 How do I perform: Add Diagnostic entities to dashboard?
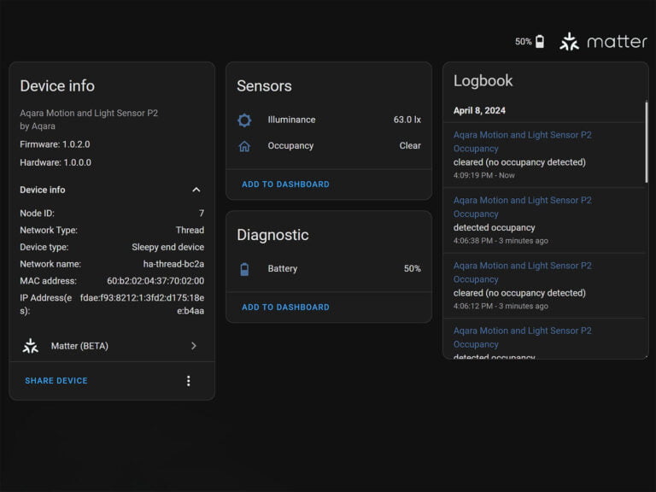(x=285, y=307)
